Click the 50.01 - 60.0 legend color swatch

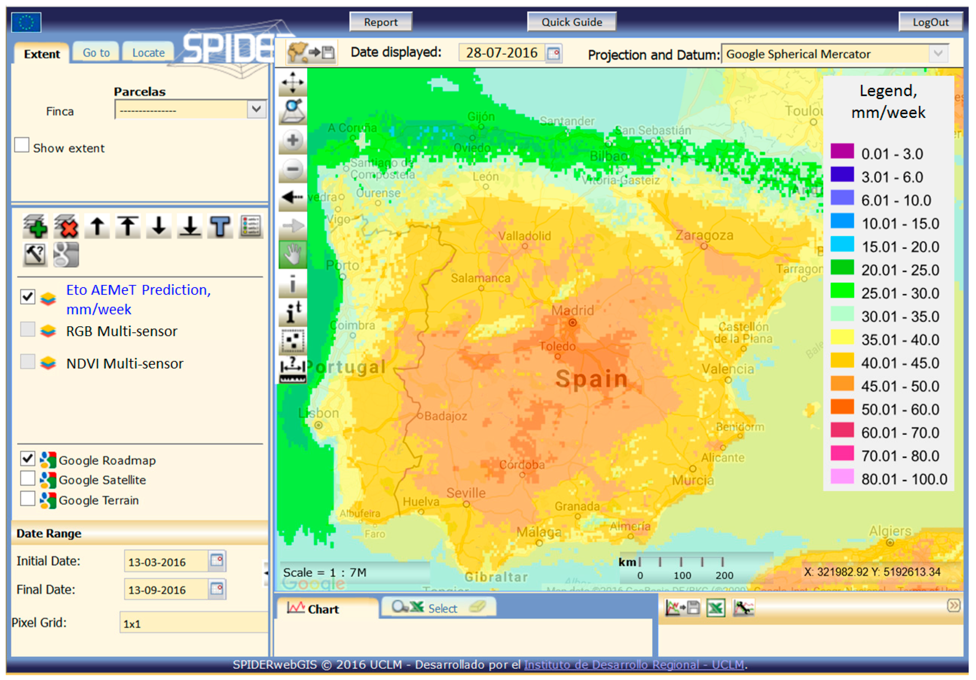pyautogui.click(x=842, y=407)
